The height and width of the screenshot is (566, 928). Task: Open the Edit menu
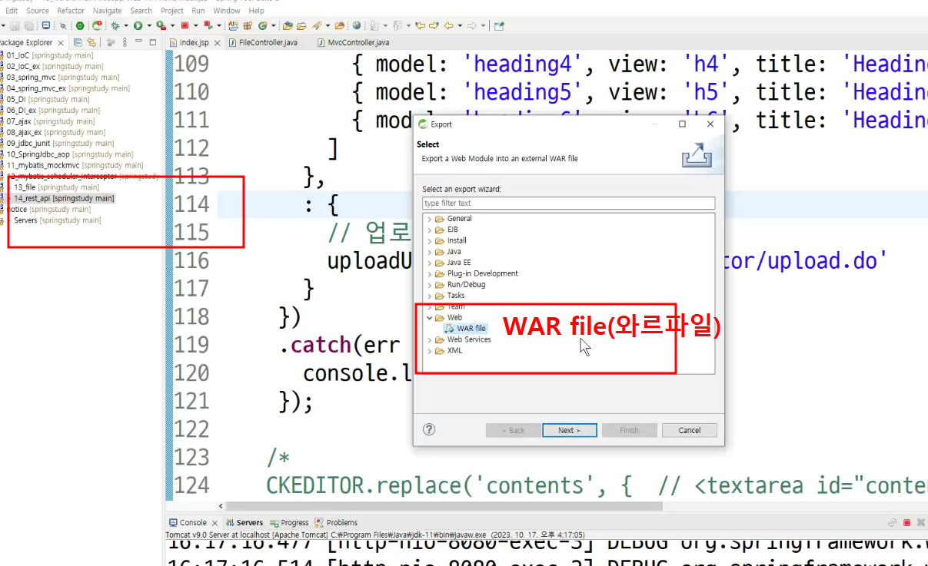[11, 11]
